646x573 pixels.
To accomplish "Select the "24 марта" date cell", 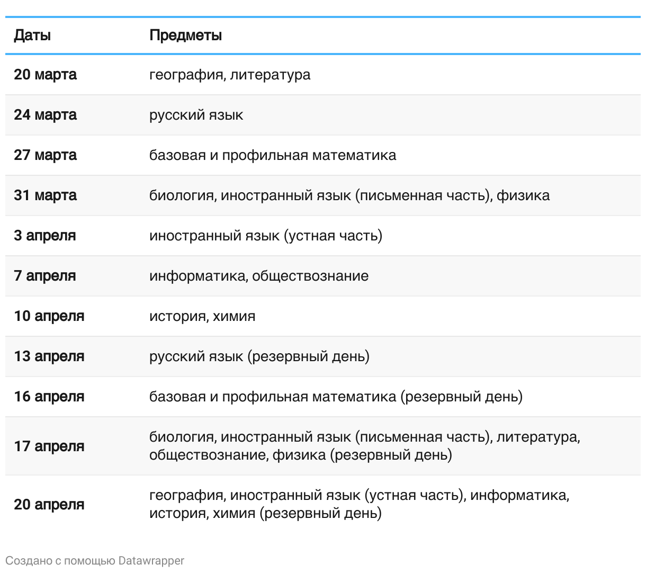I will tap(45, 115).
